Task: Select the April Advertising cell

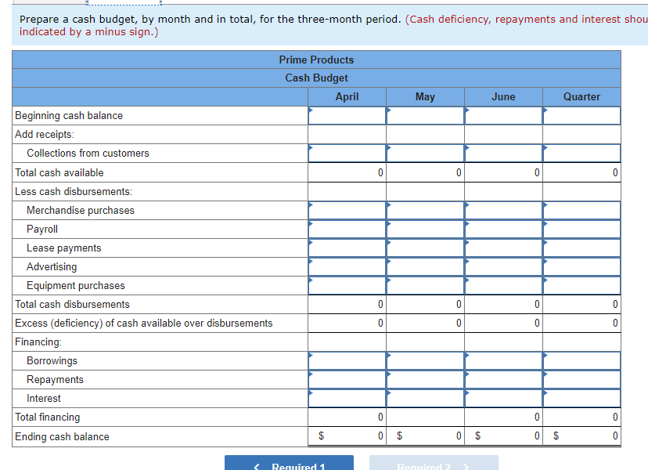Action: pyautogui.click(x=347, y=267)
